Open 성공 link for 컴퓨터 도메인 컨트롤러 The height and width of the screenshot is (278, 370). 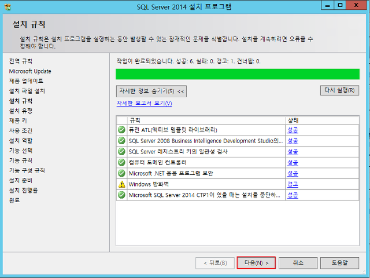click(293, 163)
